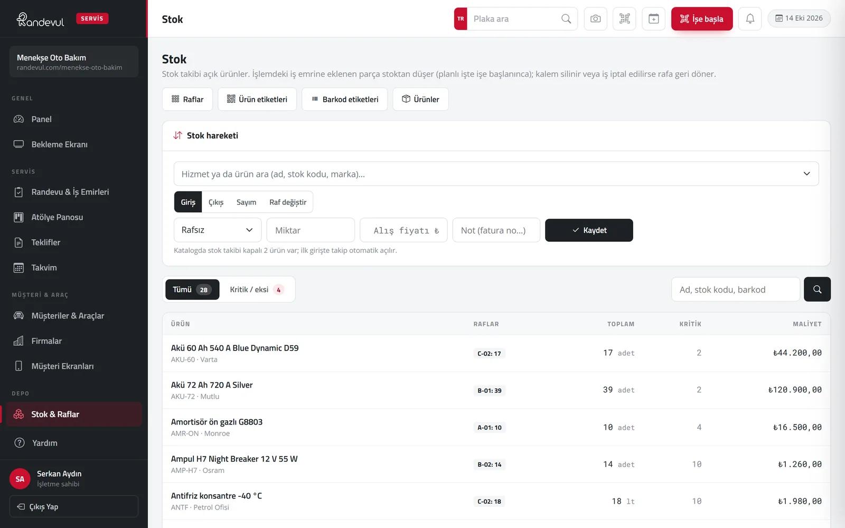Image resolution: width=845 pixels, height=528 pixels.
Task: Click the Raflar button
Action: click(187, 99)
